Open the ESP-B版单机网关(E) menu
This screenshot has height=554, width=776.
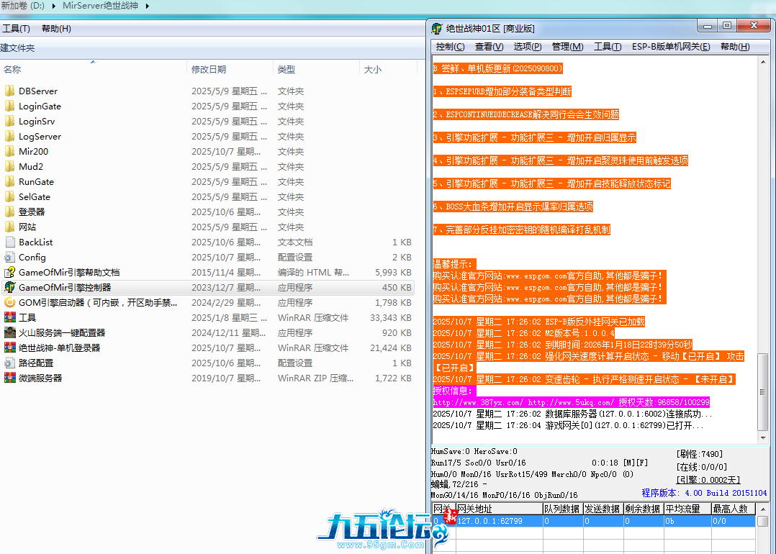pyautogui.click(x=670, y=47)
